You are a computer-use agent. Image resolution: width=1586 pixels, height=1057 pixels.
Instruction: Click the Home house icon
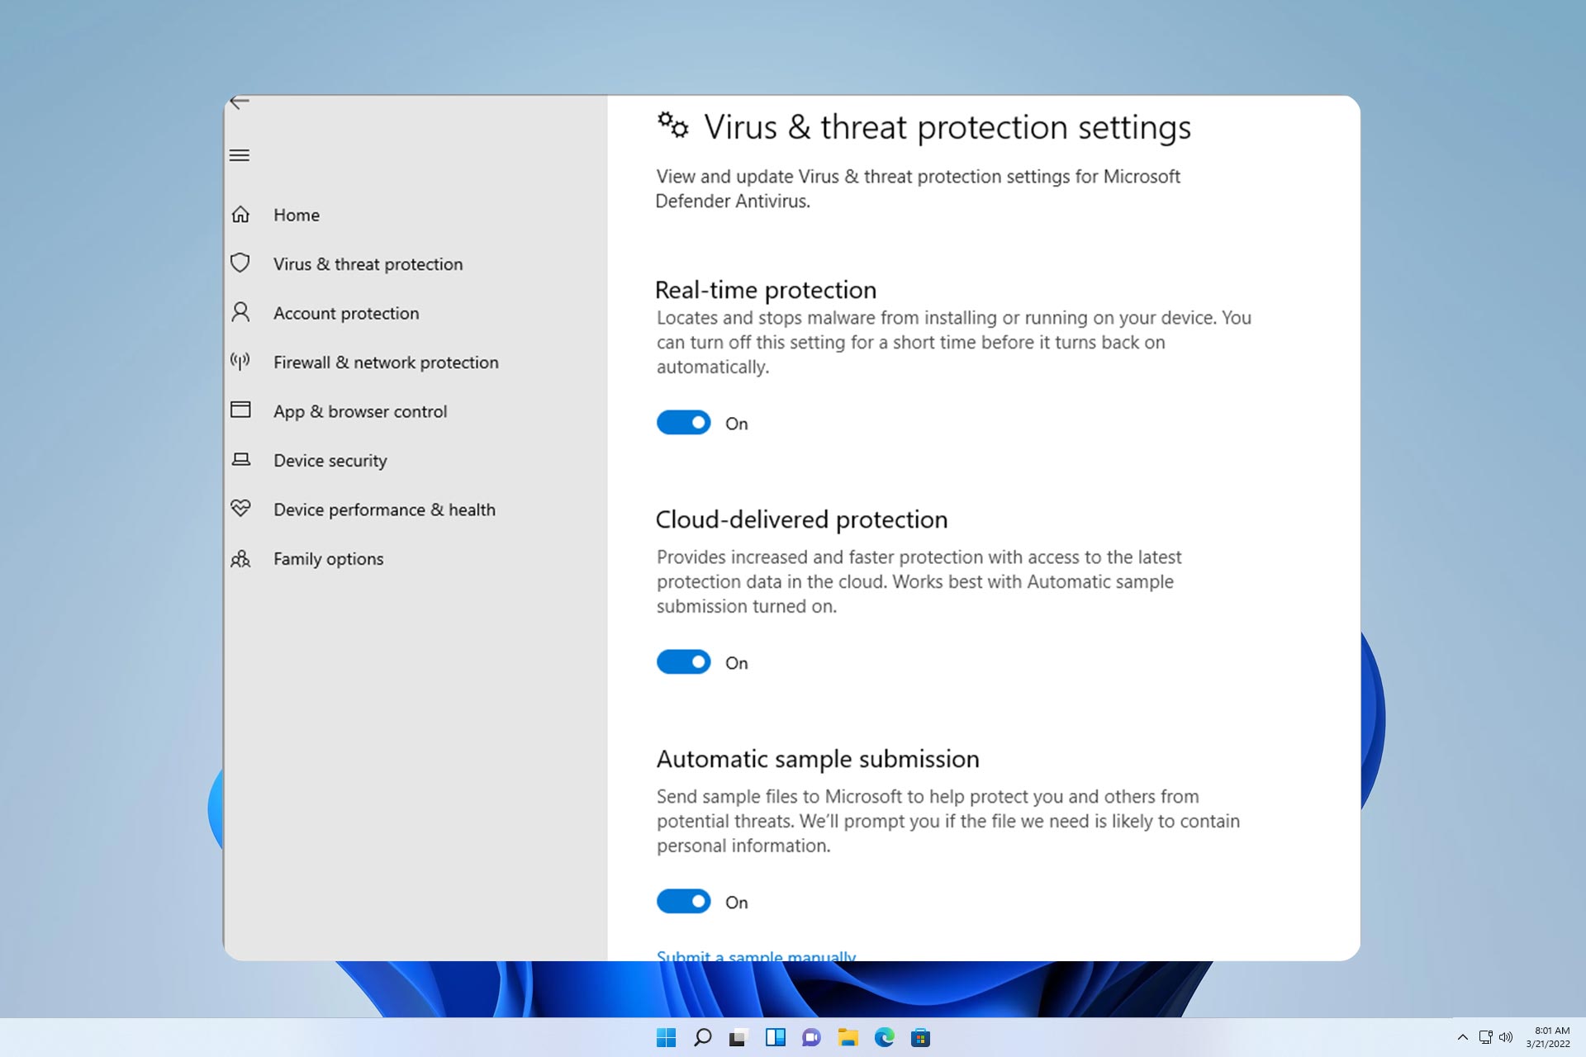pyautogui.click(x=240, y=215)
